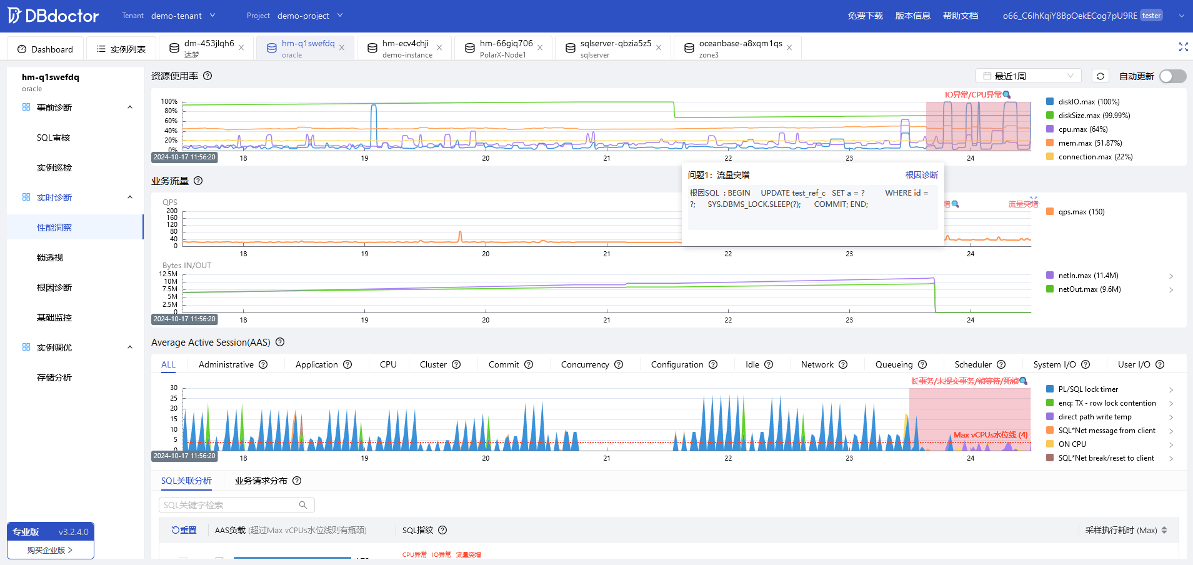This screenshot has height=565, width=1193.
Task: Select the Administrative wait class tab
Action: 226,364
